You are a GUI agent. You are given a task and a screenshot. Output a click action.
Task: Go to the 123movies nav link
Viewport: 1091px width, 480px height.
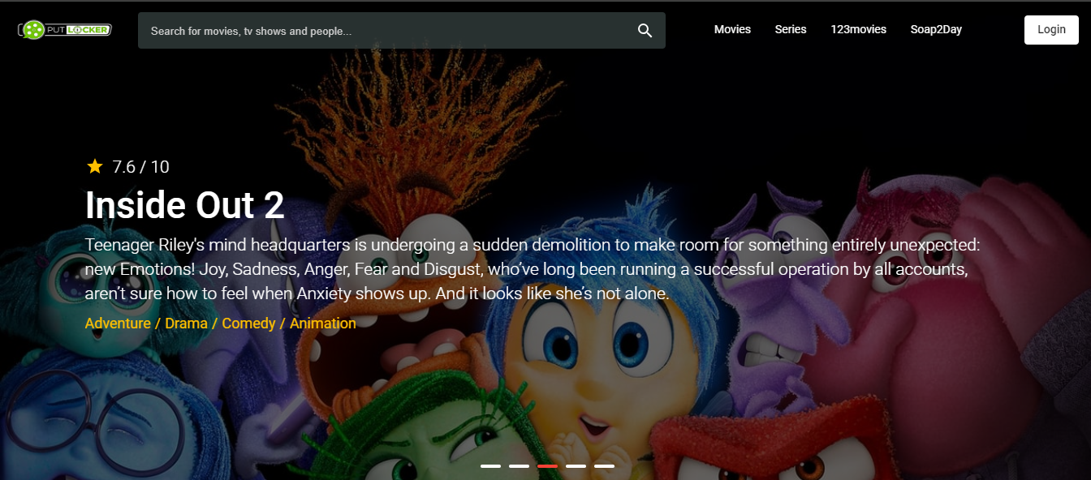click(858, 29)
